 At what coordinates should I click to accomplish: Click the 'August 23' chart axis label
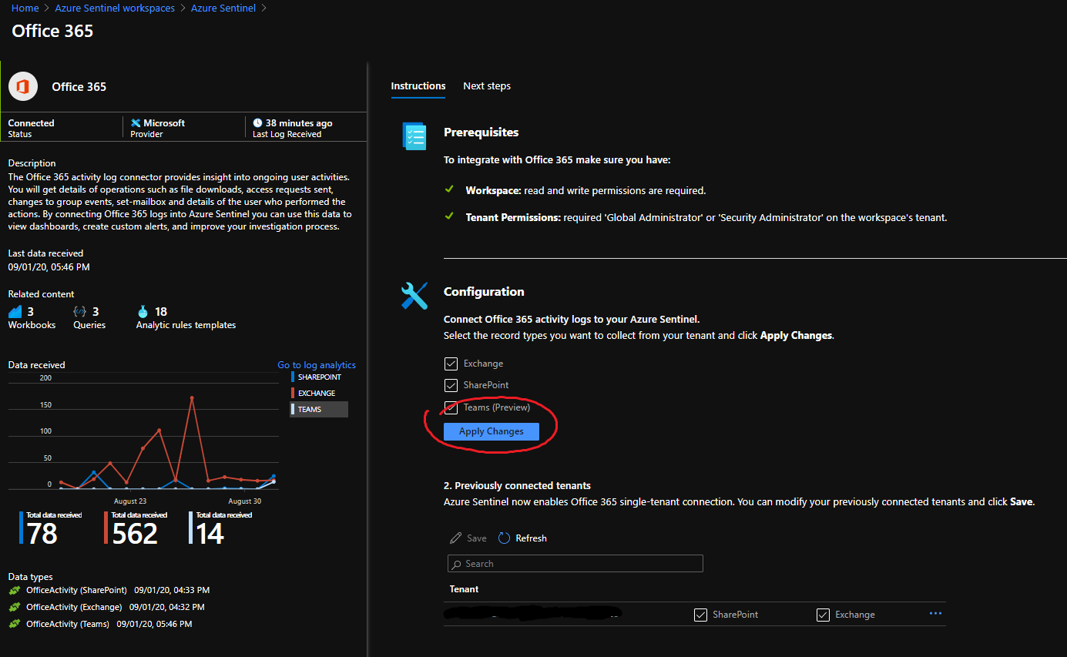(130, 501)
